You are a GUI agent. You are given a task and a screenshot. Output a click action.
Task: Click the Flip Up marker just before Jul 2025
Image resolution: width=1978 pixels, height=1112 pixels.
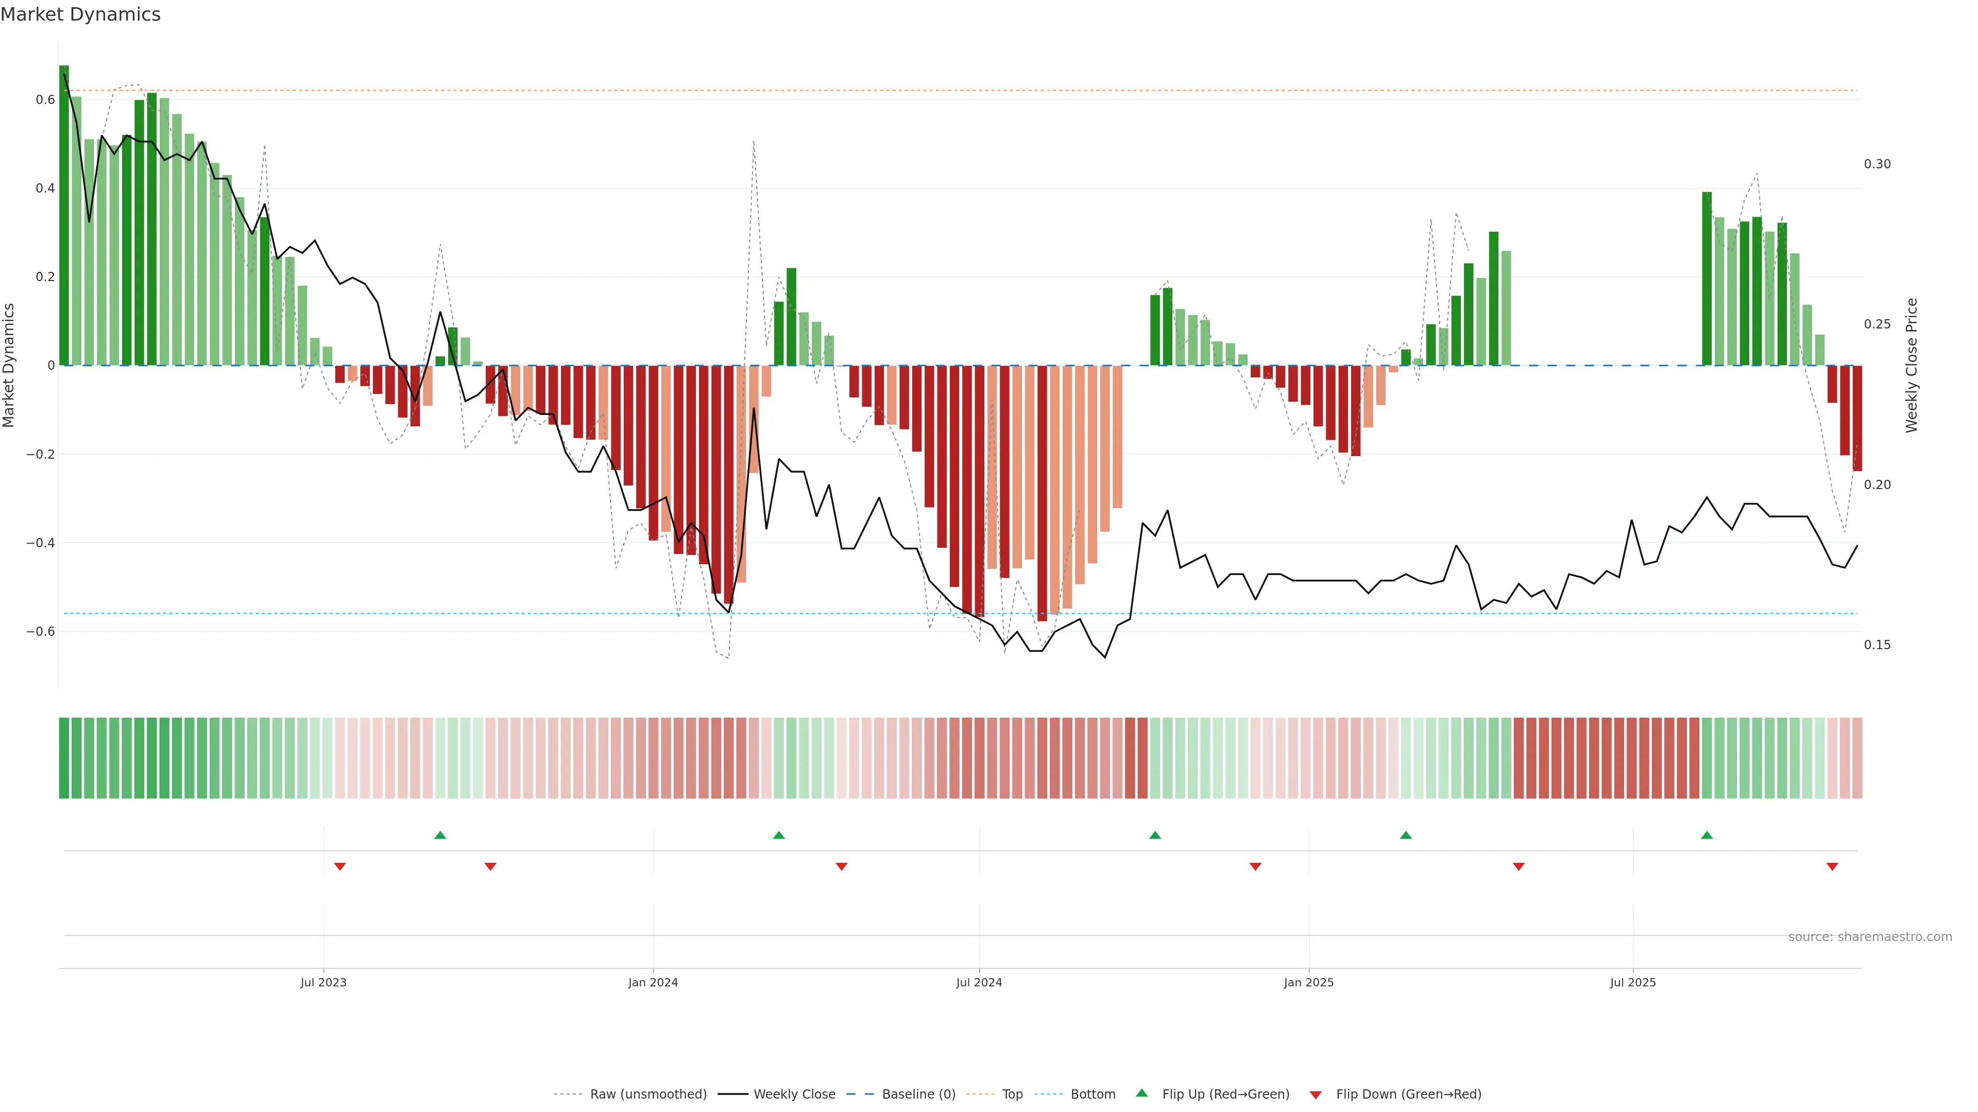coord(1706,835)
